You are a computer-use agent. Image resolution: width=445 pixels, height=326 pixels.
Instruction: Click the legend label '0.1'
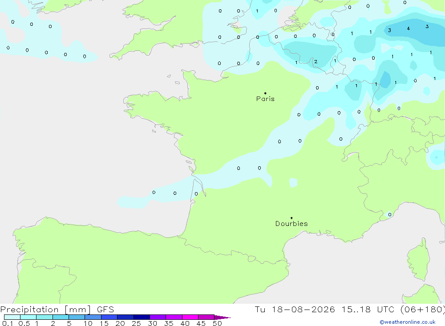(8, 323)
